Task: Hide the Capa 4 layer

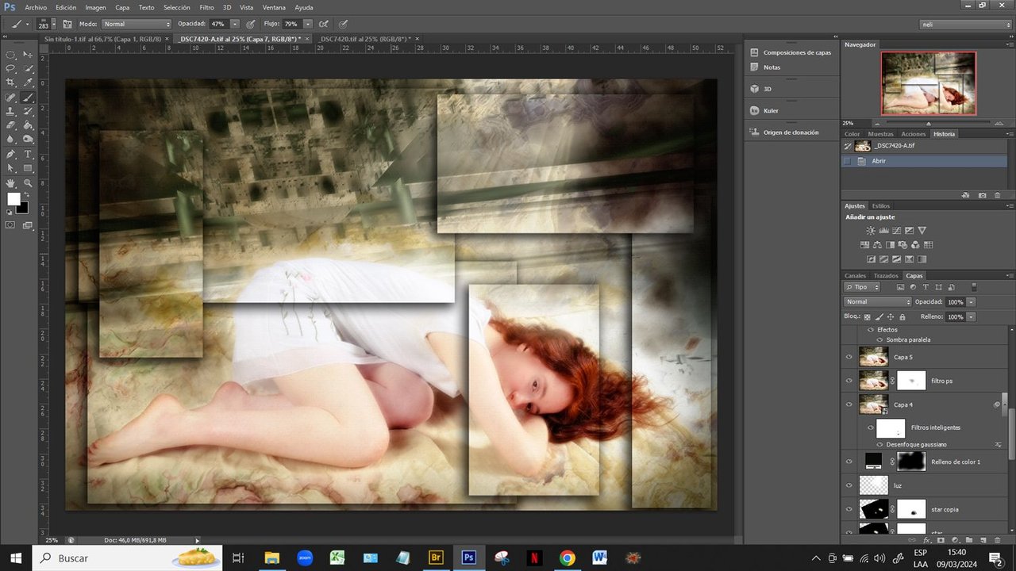Action: point(849,404)
